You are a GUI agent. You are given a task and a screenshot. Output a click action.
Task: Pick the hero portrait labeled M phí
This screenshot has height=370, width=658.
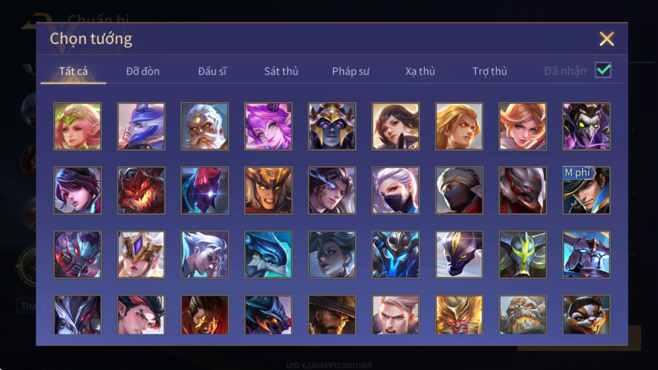pyautogui.click(x=586, y=191)
